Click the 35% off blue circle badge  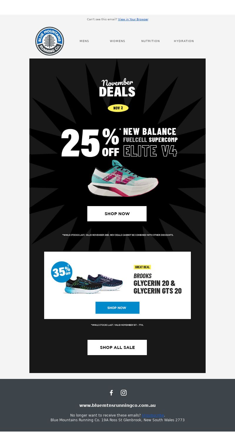click(x=62, y=272)
